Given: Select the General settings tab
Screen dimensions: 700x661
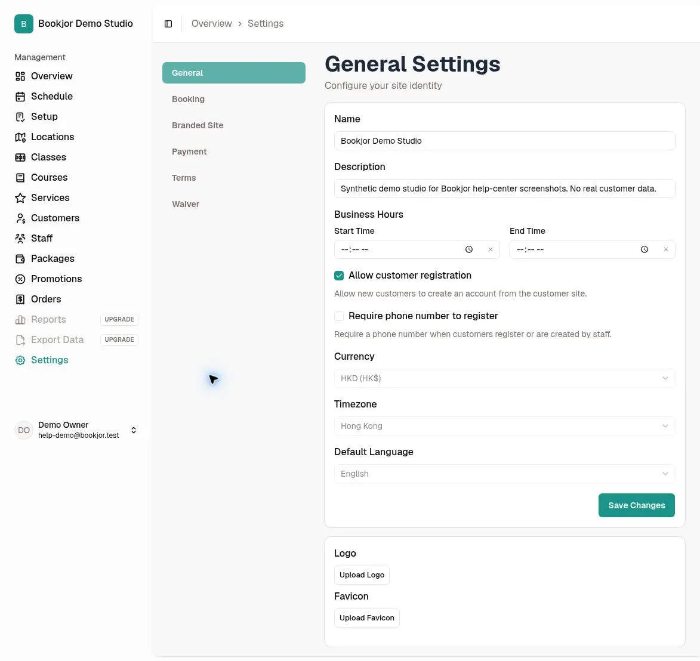Looking at the screenshot, I should point(234,73).
